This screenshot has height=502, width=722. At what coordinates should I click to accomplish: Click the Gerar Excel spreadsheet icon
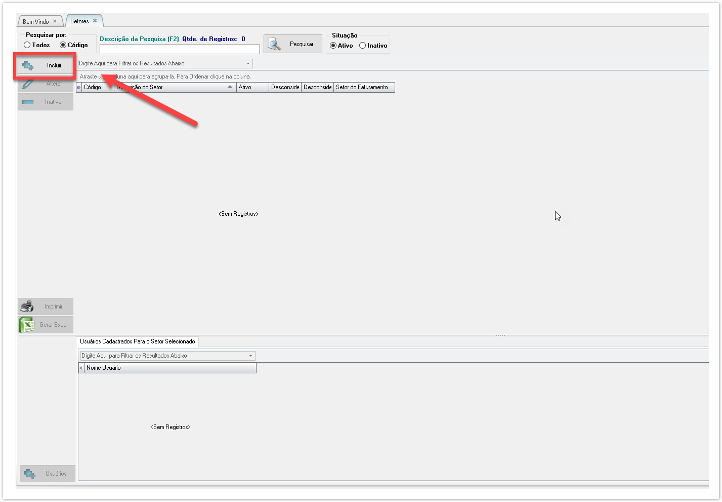(26, 325)
